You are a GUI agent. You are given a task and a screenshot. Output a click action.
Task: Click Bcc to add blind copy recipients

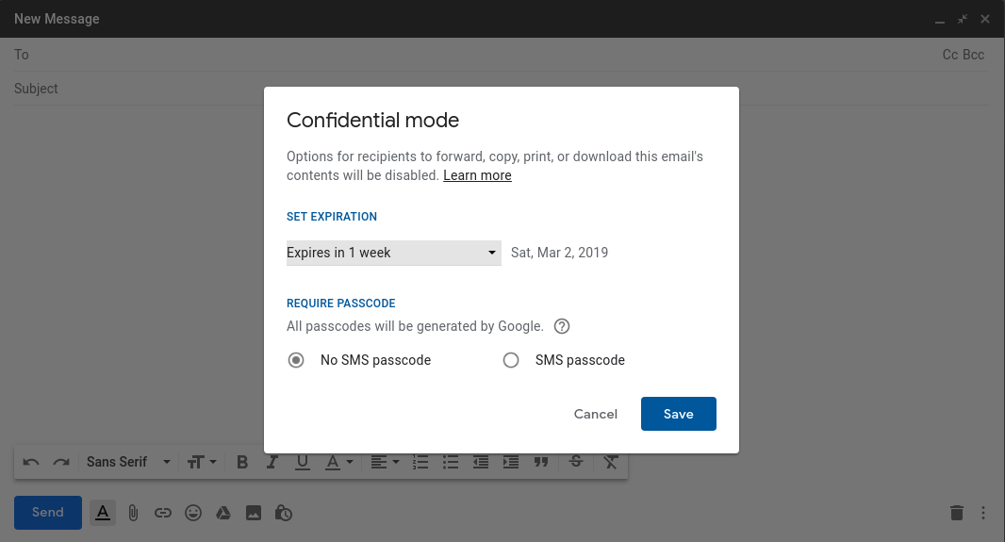tap(974, 55)
